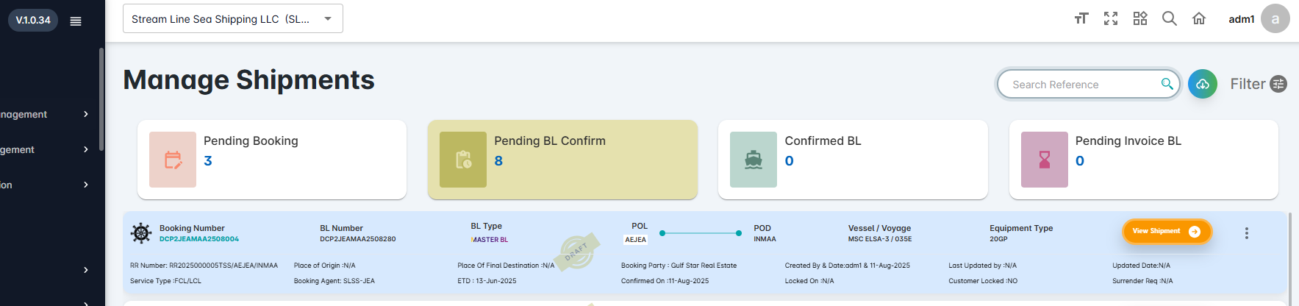Viewport: 1299px width, 306px height.
Task: Click the View Shipment button
Action: pyautogui.click(x=1167, y=231)
